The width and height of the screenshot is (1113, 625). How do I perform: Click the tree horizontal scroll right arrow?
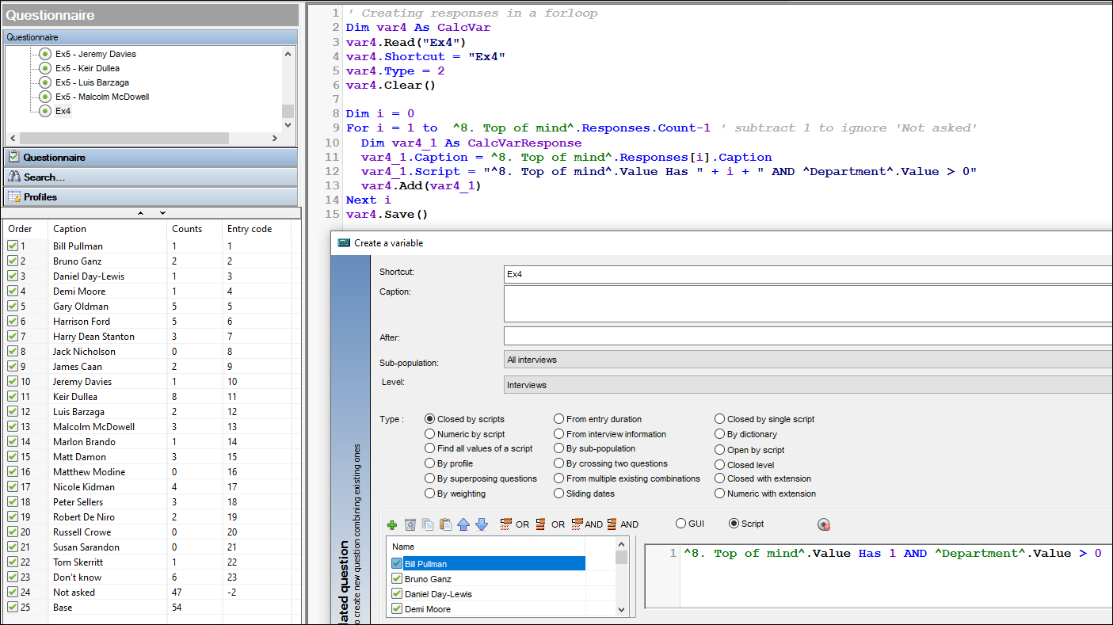pyautogui.click(x=275, y=139)
